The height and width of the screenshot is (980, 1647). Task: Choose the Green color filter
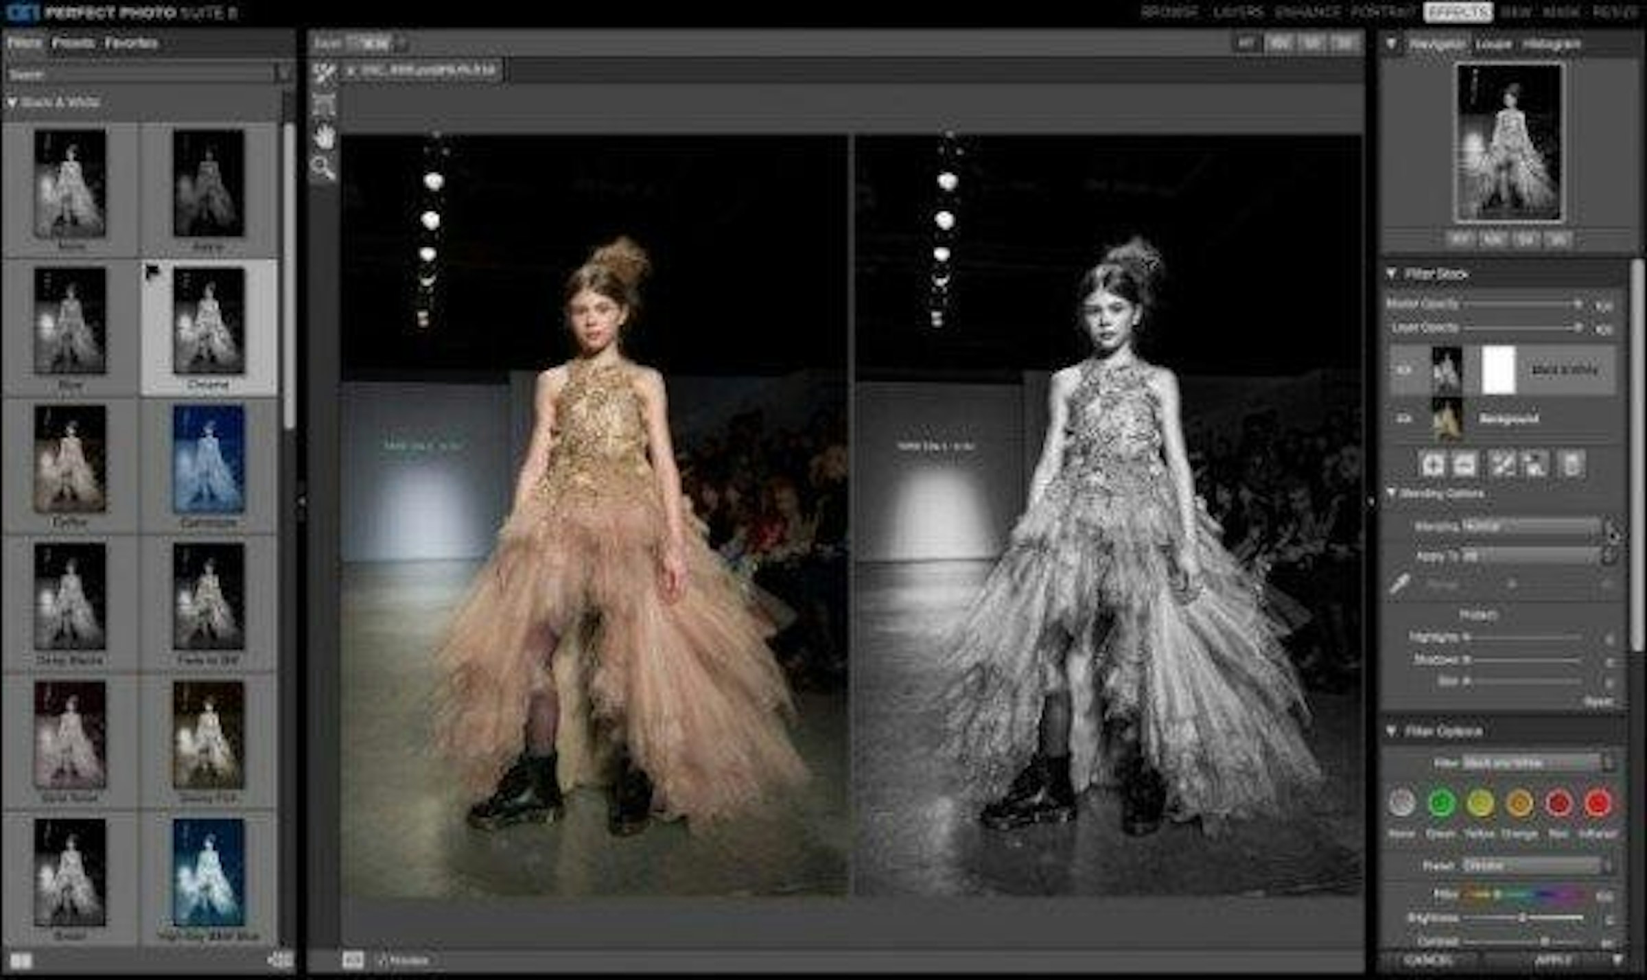click(1441, 803)
